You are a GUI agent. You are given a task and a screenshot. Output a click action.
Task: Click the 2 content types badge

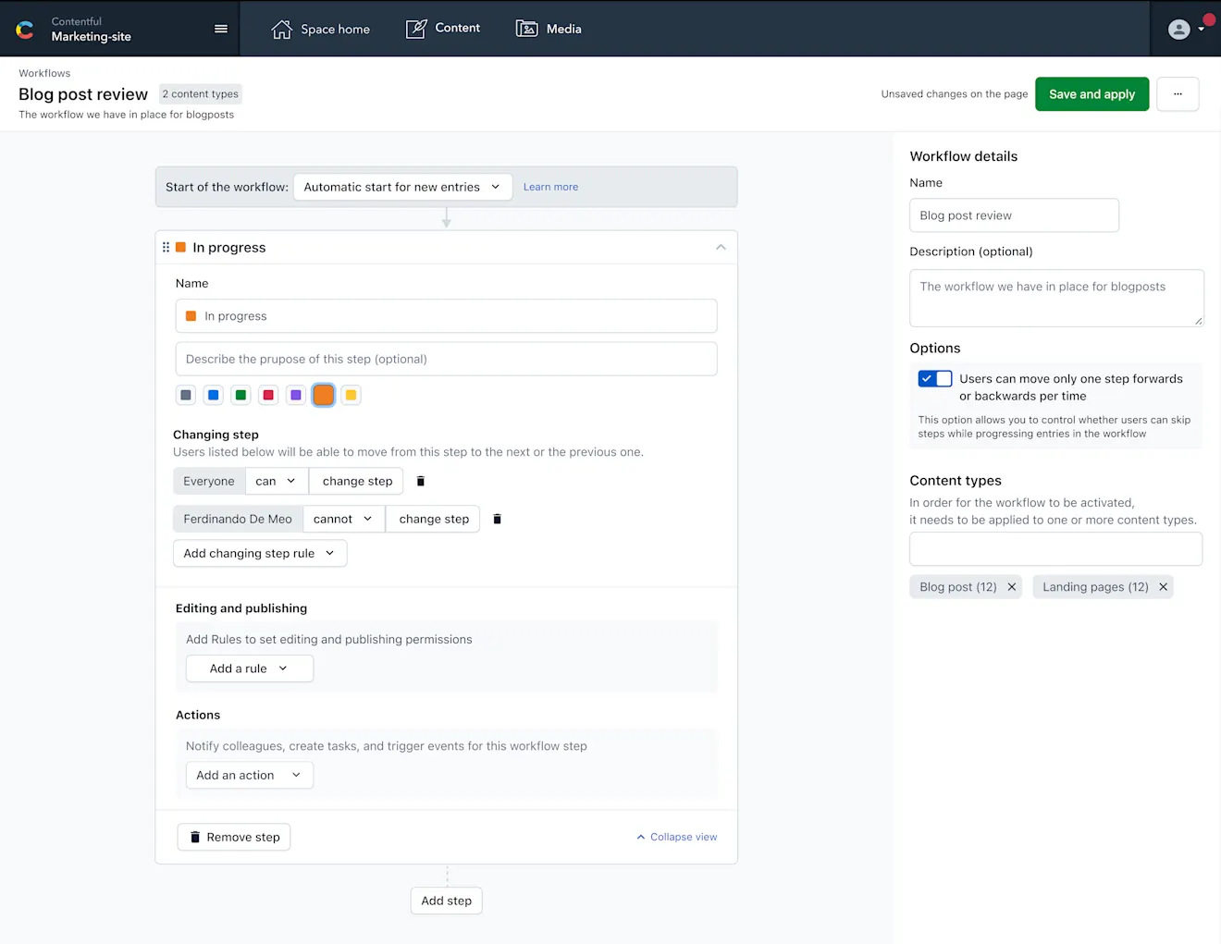tap(201, 93)
